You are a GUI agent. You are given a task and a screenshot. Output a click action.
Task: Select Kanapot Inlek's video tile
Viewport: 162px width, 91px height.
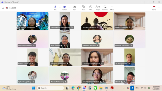click(129, 57)
